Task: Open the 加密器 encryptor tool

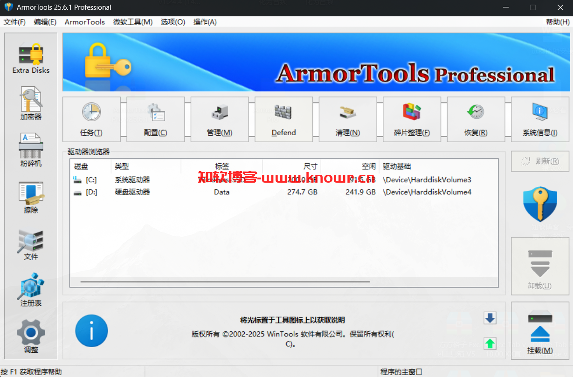Action: 31,103
